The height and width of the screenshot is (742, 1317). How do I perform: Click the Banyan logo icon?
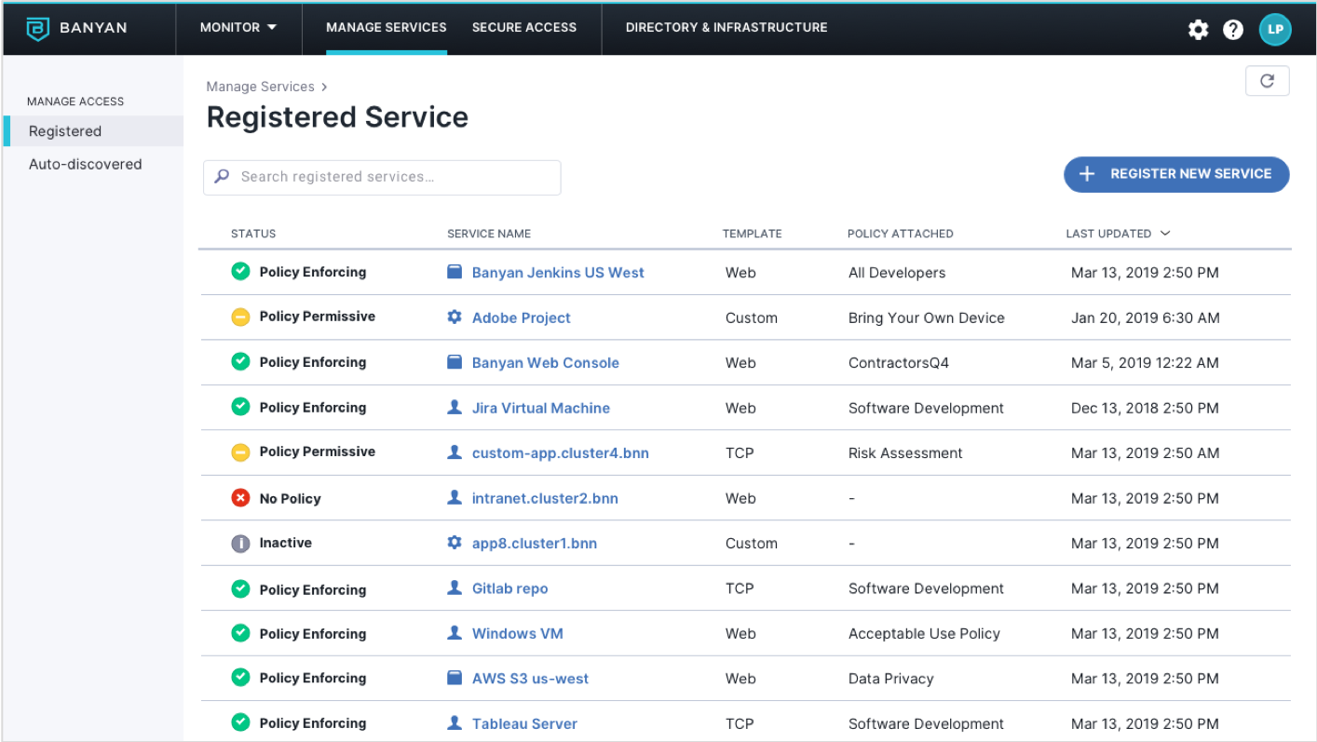37,28
